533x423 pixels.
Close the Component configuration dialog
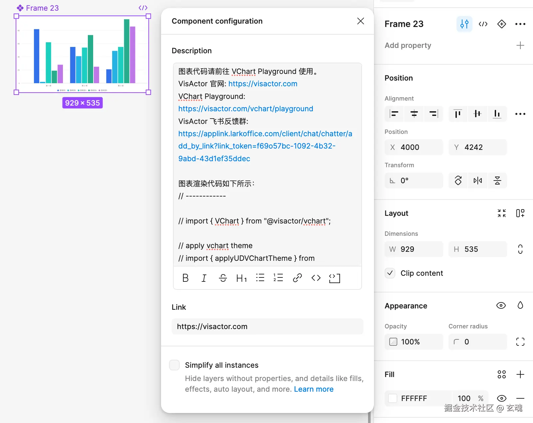coord(360,21)
